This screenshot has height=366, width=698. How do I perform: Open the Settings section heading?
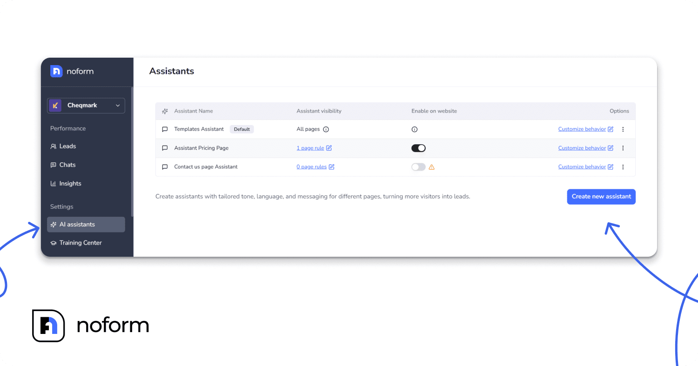pyautogui.click(x=61, y=206)
